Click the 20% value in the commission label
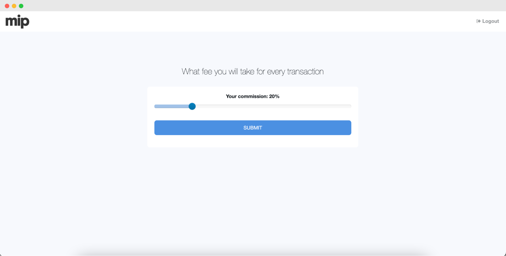 [274, 96]
